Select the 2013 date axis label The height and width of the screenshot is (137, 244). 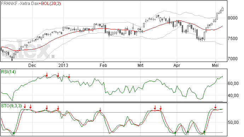point(63,65)
